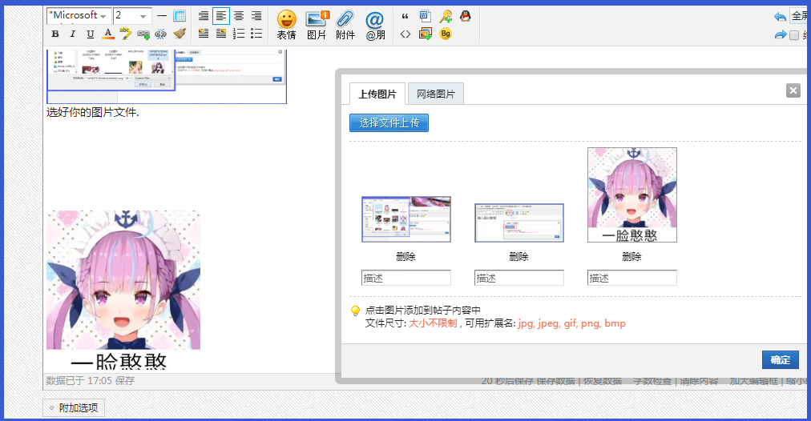This screenshot has width=811, height=421.
Task: Toggle the Italic formatting button
Action: click(x=73, y=34)
